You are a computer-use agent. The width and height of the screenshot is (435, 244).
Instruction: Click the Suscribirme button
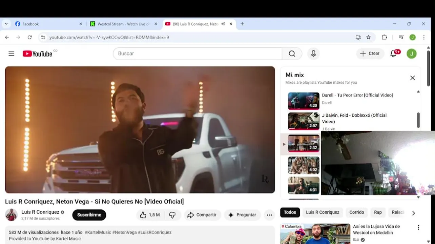coord(89,215)
